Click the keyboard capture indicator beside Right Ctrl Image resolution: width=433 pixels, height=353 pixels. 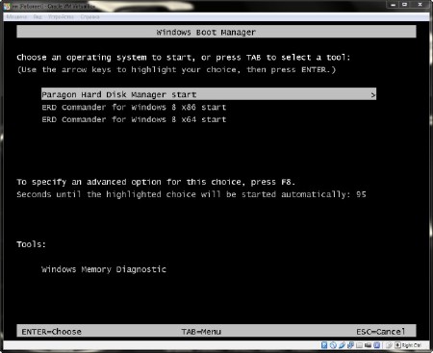(x=397, y=345)
